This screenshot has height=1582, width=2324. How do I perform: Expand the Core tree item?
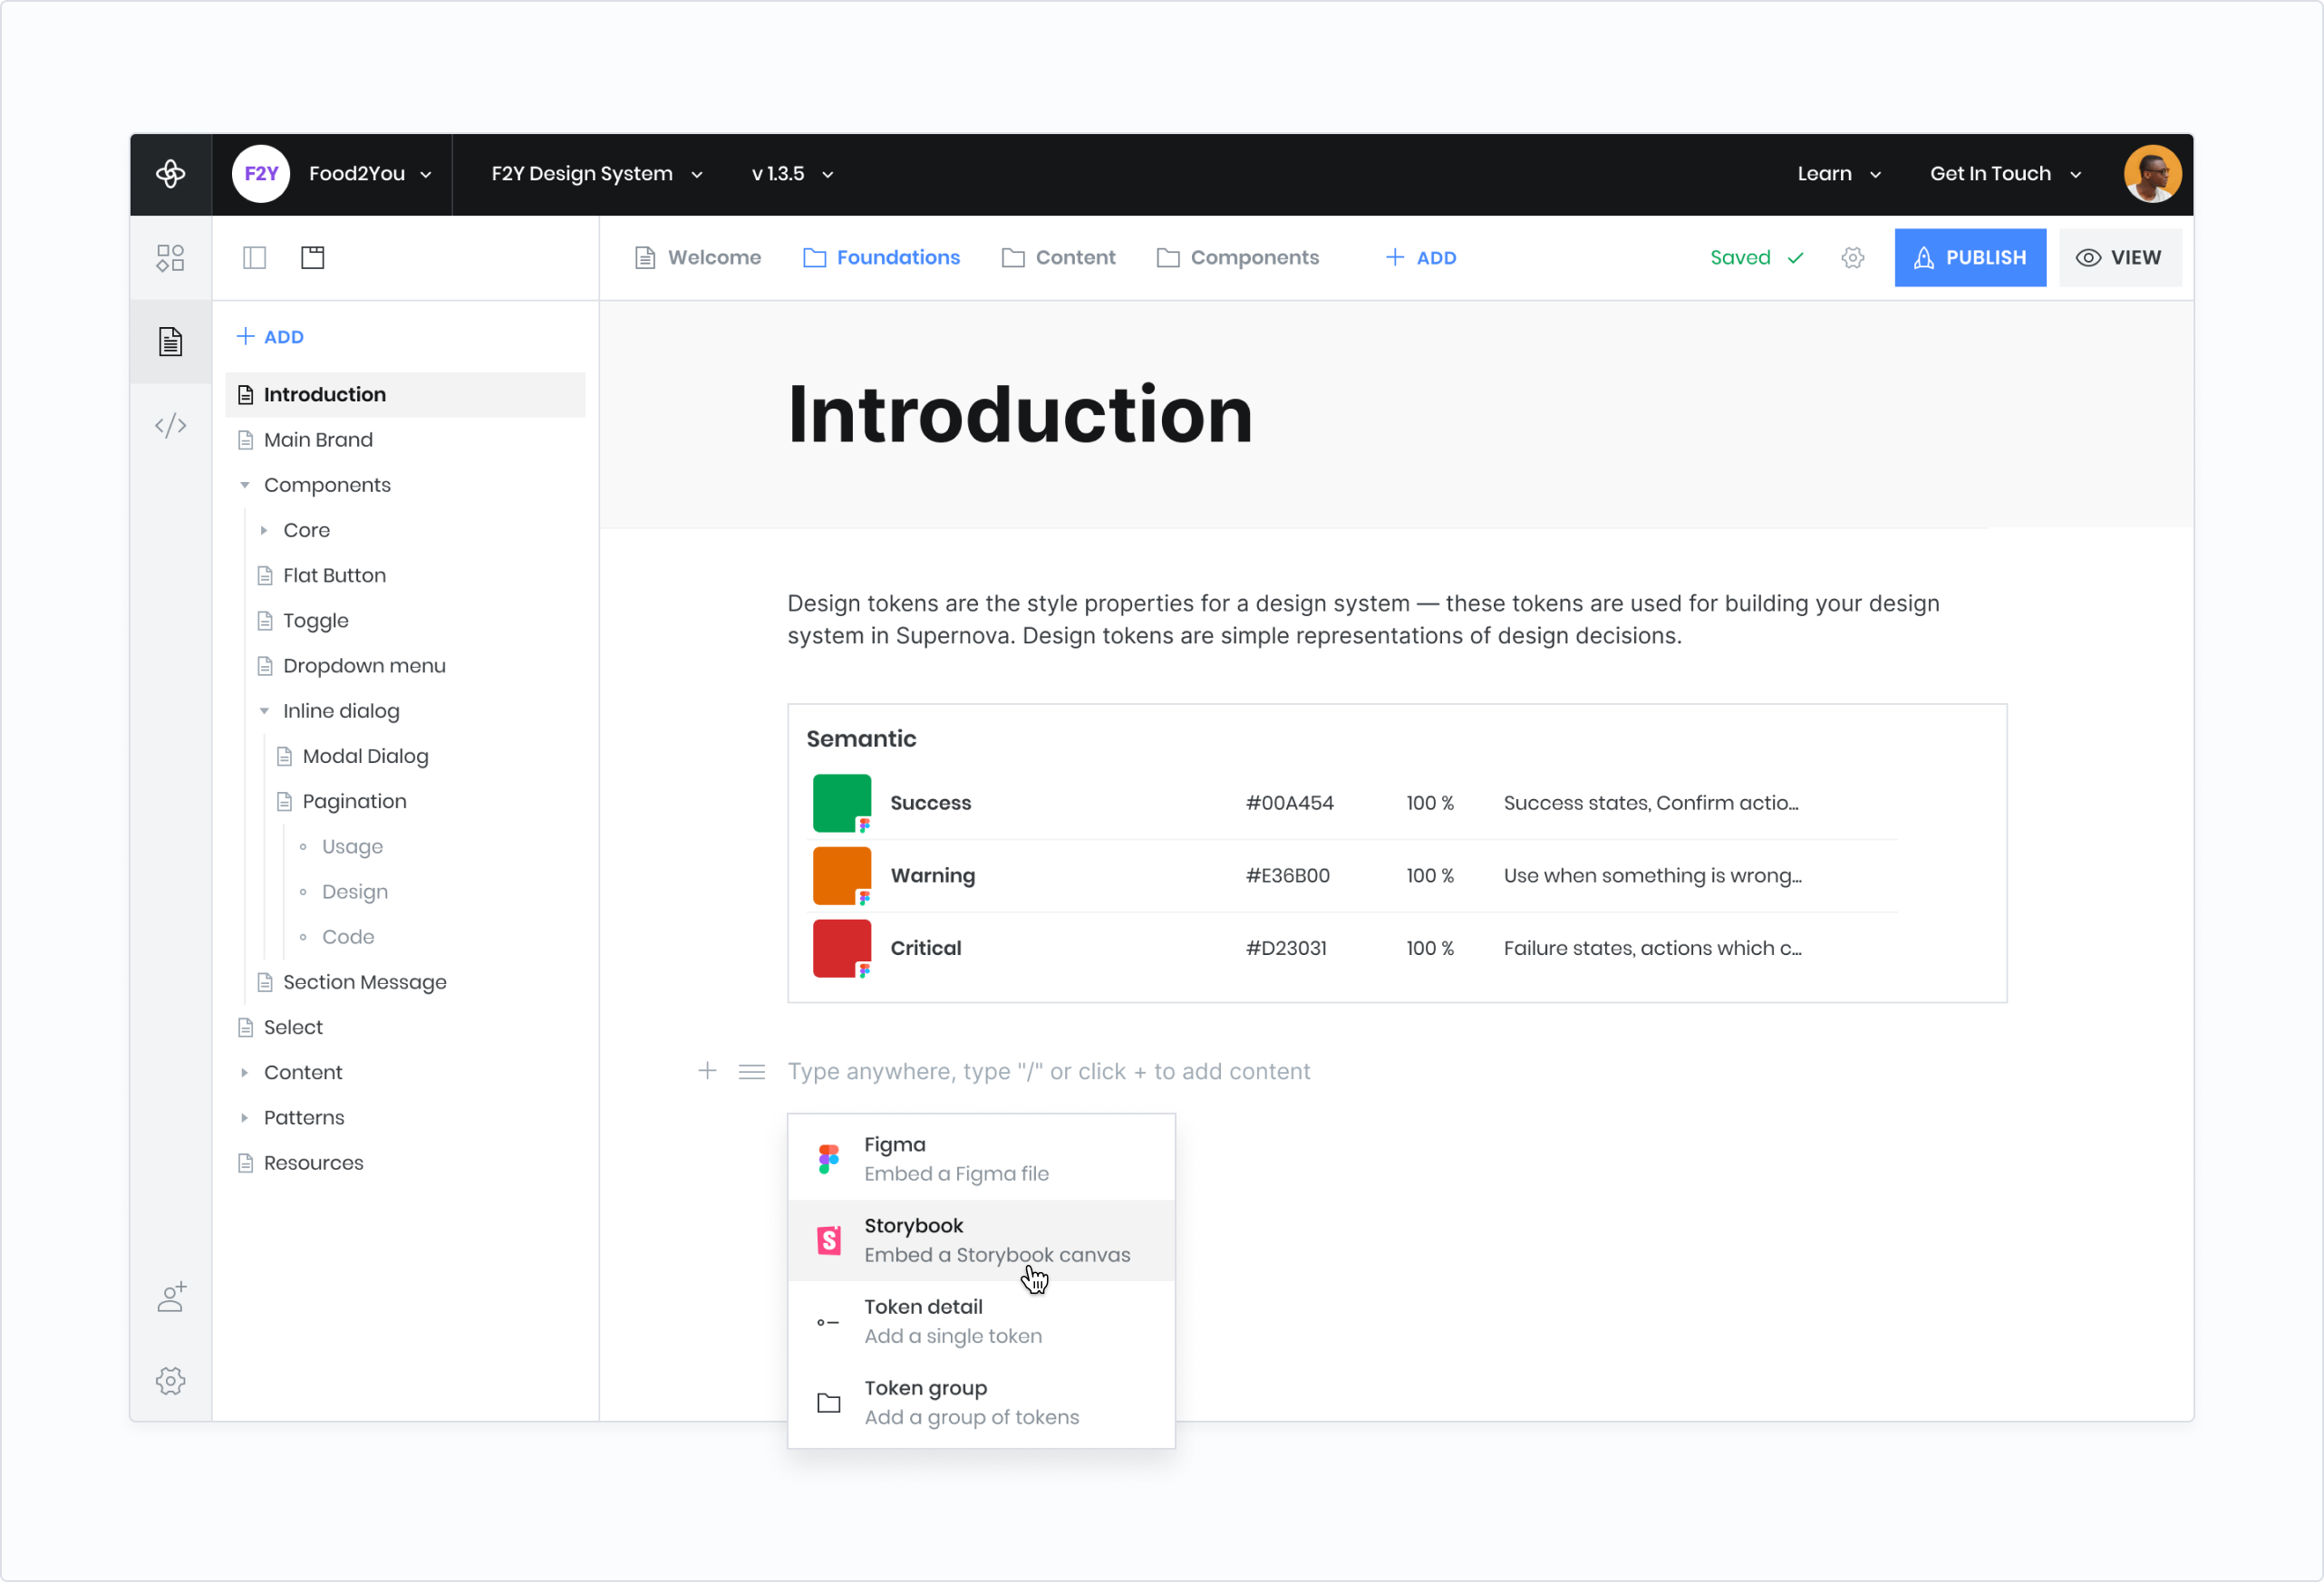pos(264,531)
